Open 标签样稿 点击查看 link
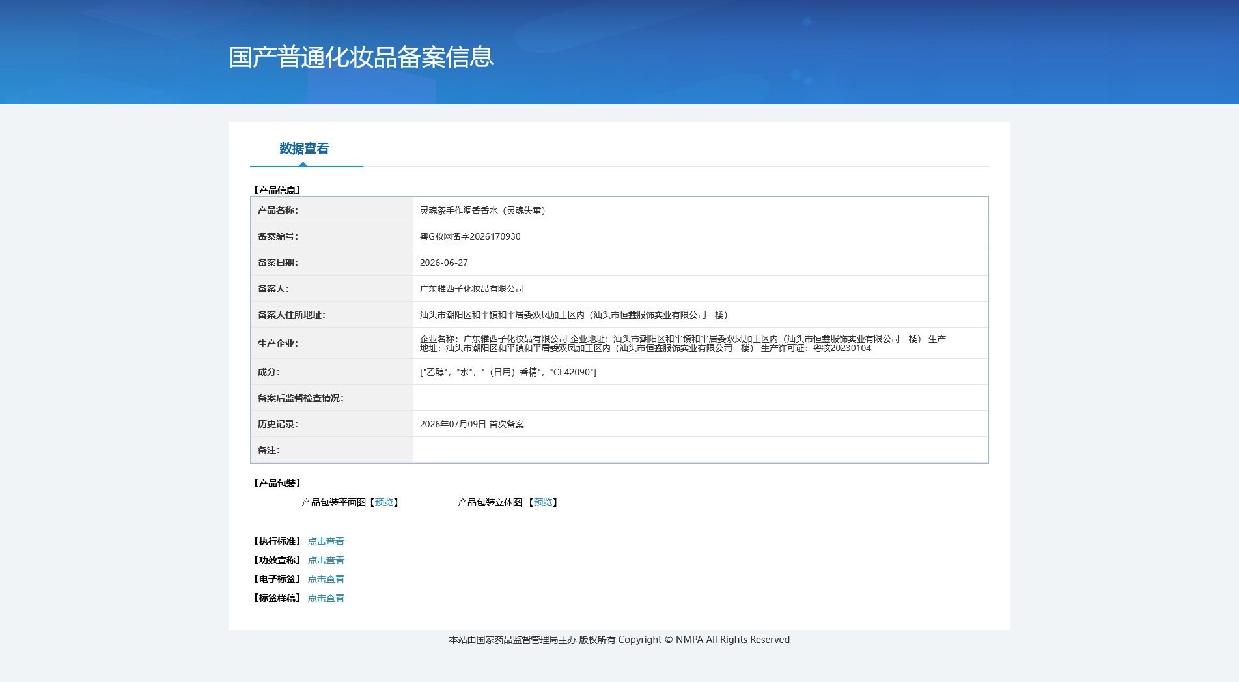 click(x=326, y=598)
